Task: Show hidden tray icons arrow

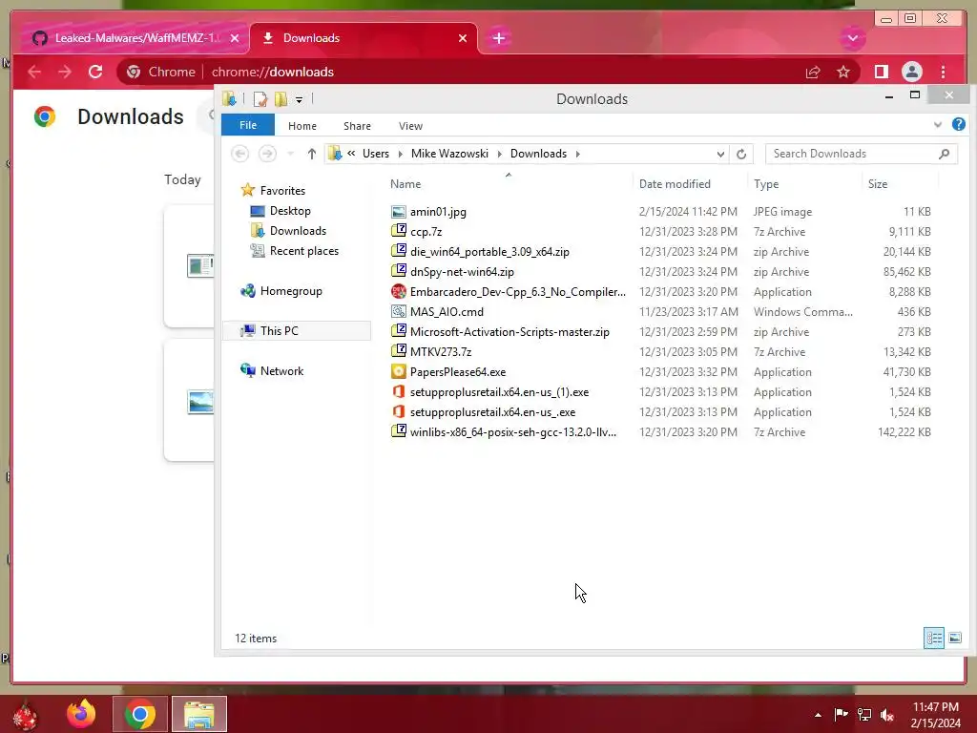Action: coord(818,715)
